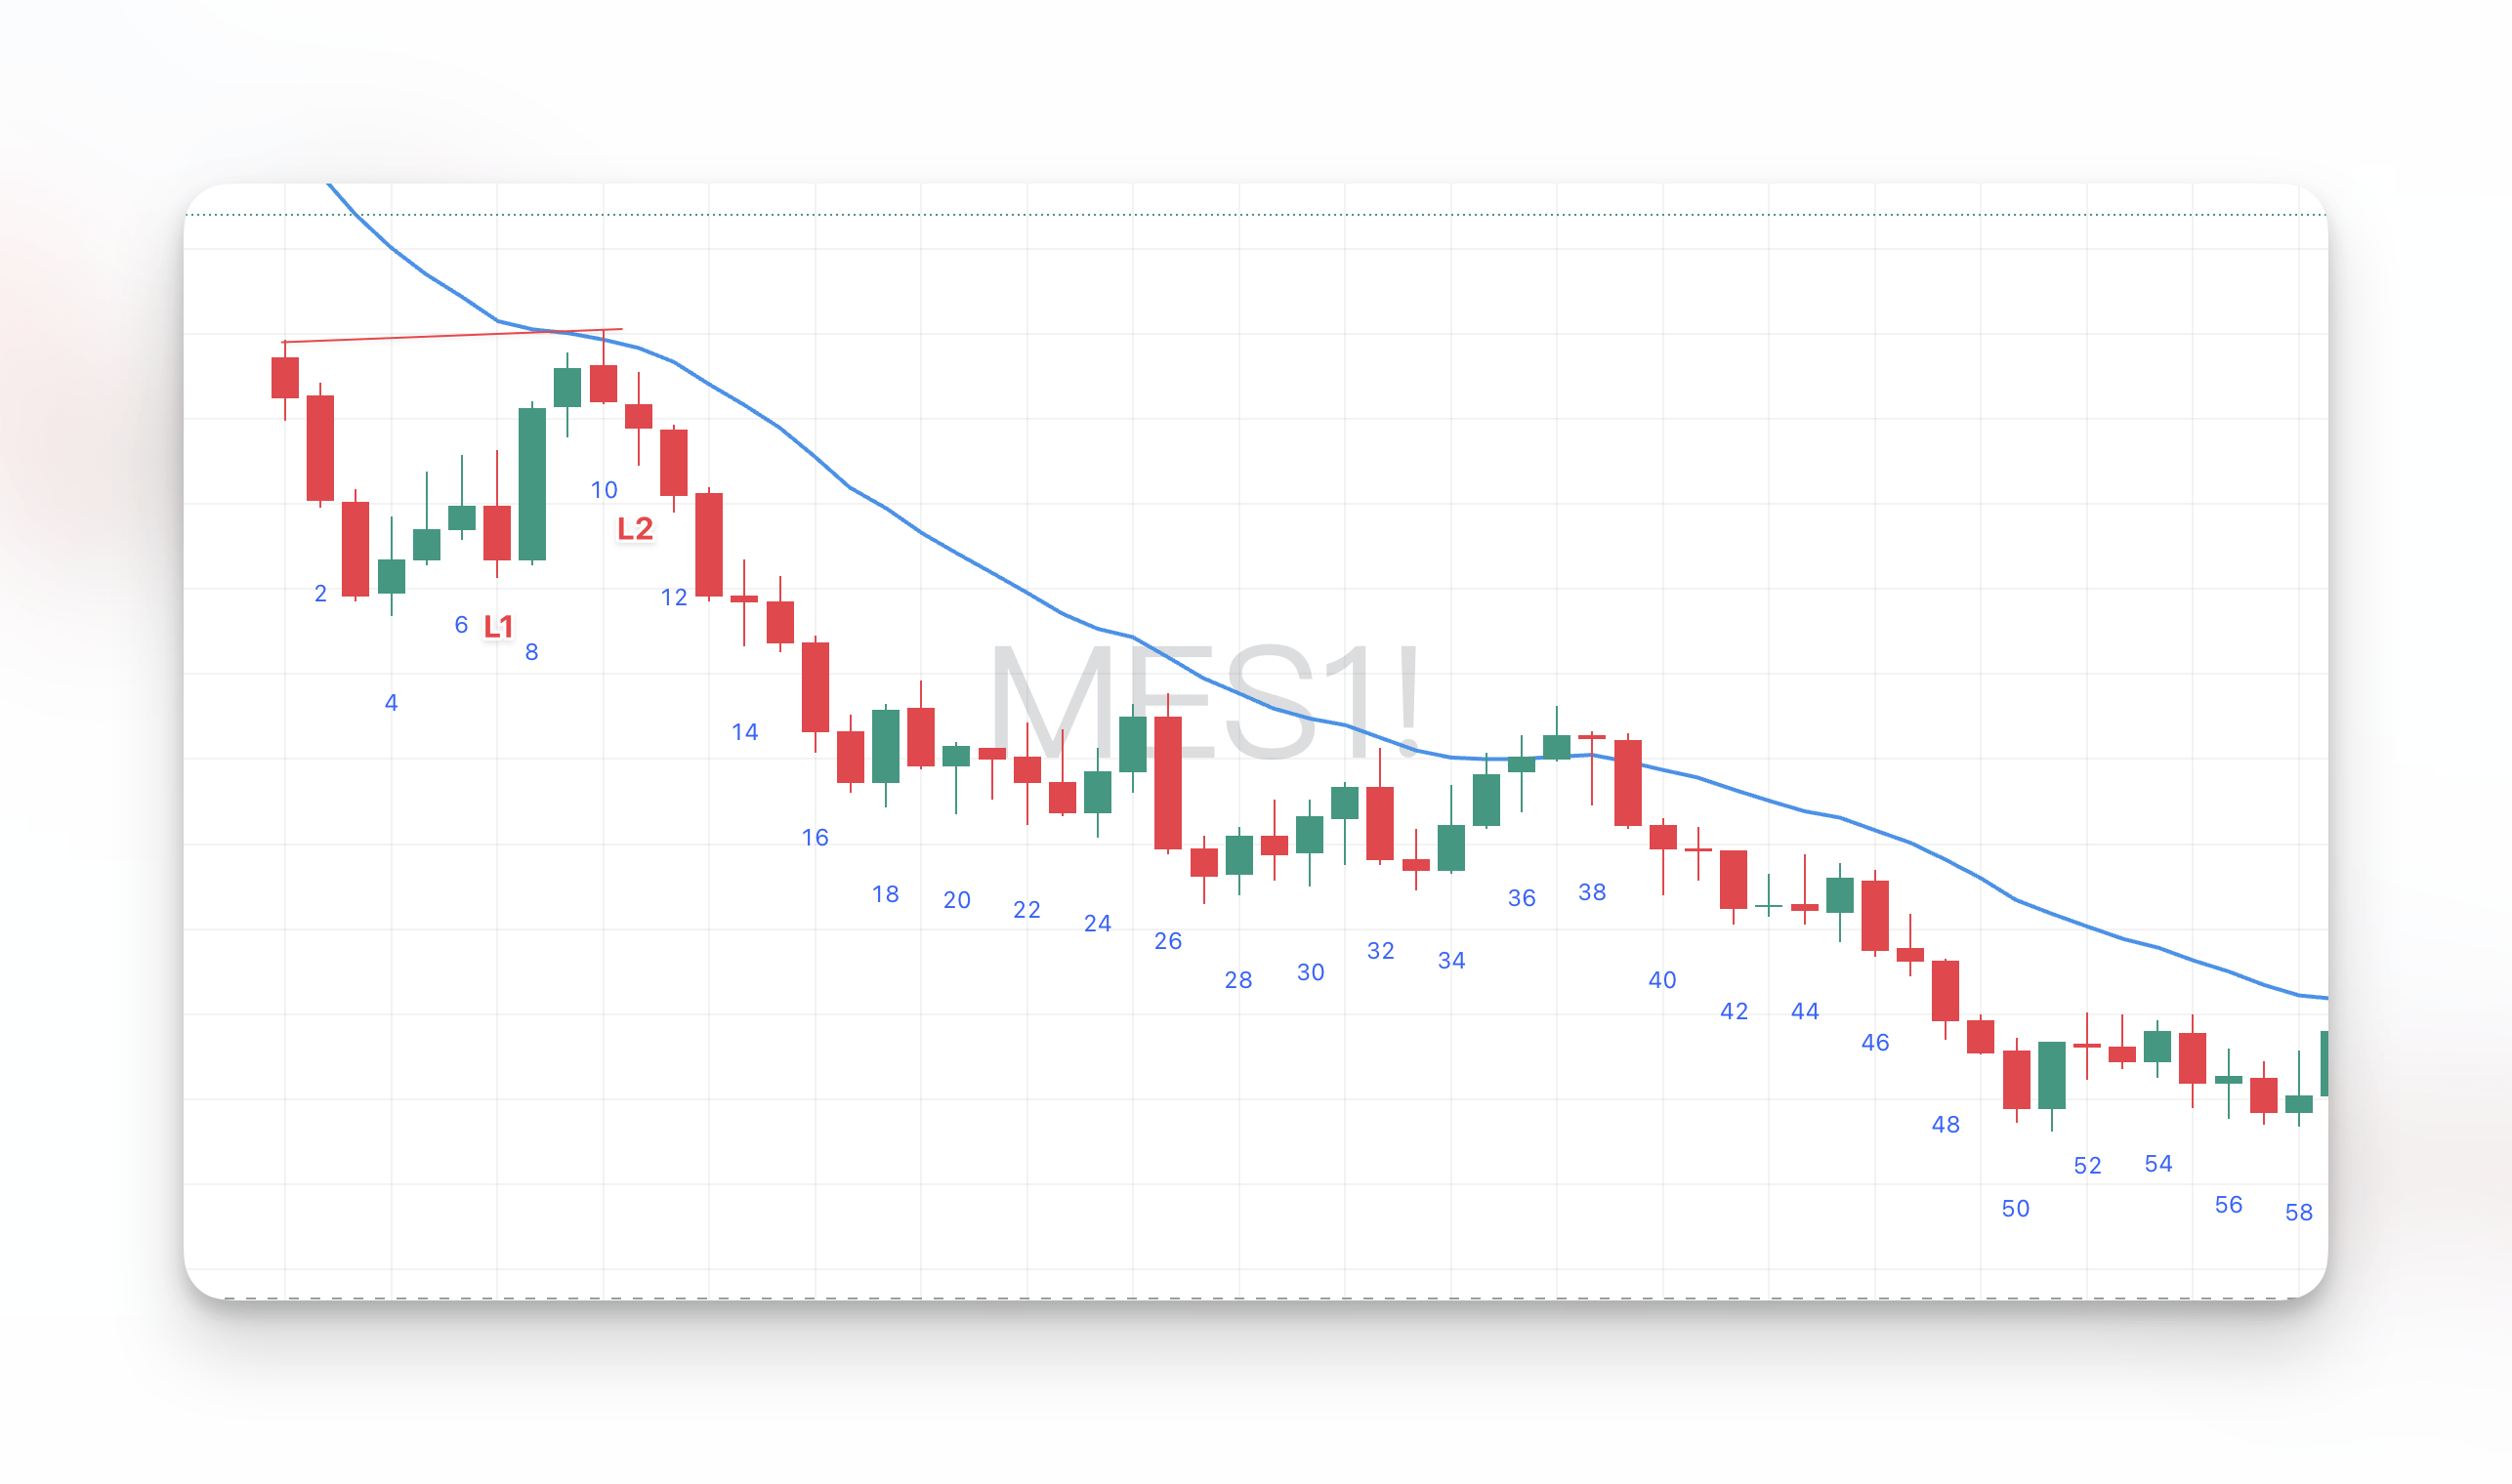Click the bar number label 4
This screenshot has height=1484, width=2512.
click(391, 703)
